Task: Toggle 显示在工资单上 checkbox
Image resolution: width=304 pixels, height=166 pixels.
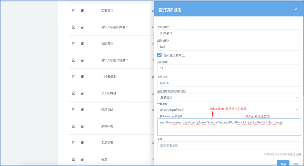Action: tap(159, 55)
